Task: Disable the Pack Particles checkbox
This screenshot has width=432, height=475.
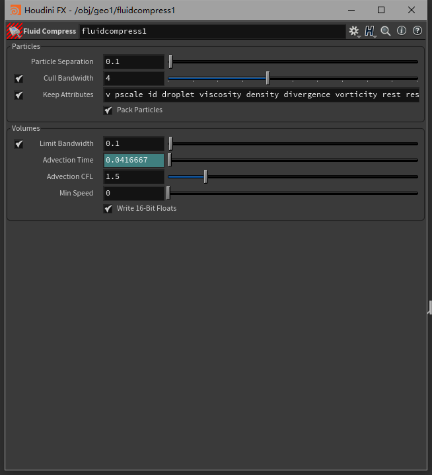Action: coord(108,110)
